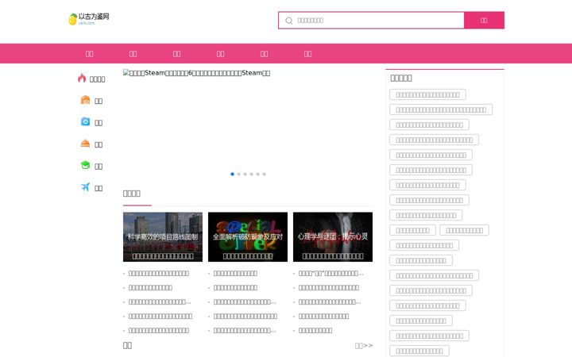Open the 心理学与谜团 article thumbnail
The width and height of the screenshot is (572, 357).
point(333,236)
